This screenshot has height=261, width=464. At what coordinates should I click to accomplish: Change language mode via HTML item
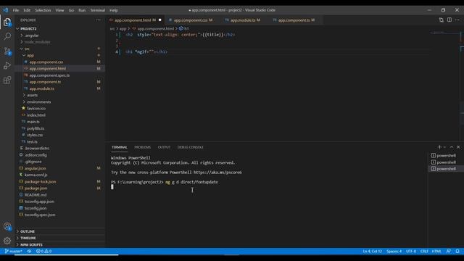(x=436, y=252)
